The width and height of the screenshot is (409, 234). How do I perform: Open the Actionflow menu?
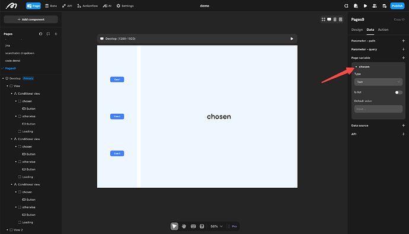pos(87,6)
